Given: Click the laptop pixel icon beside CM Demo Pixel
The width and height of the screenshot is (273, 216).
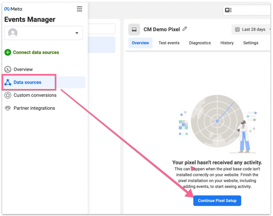Looking at the screenshot, I should (134, 30).
